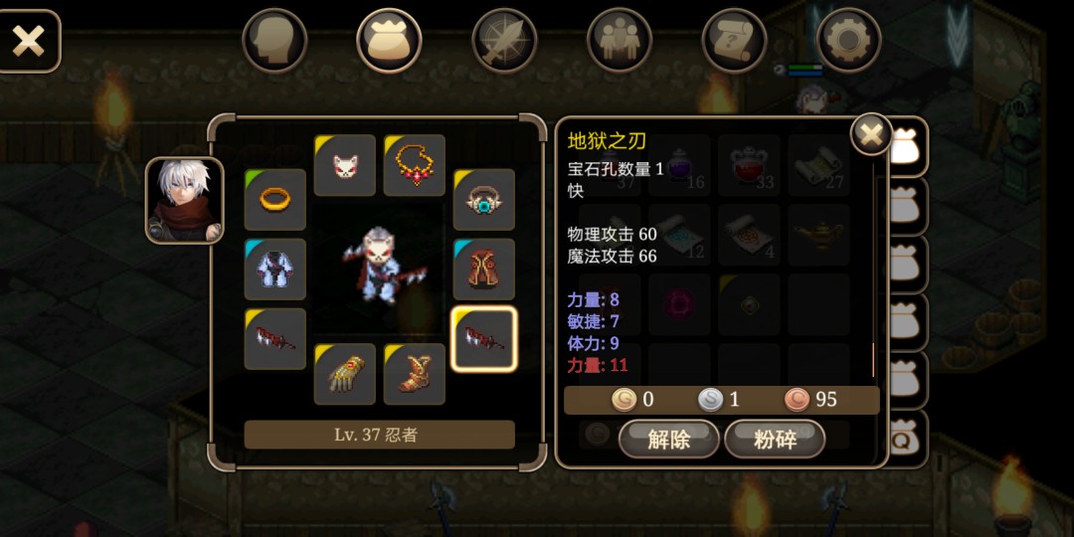This screenshot has height=537, width=1074.
Task: Select the white armor equipment slot
Action: [274, 269]
